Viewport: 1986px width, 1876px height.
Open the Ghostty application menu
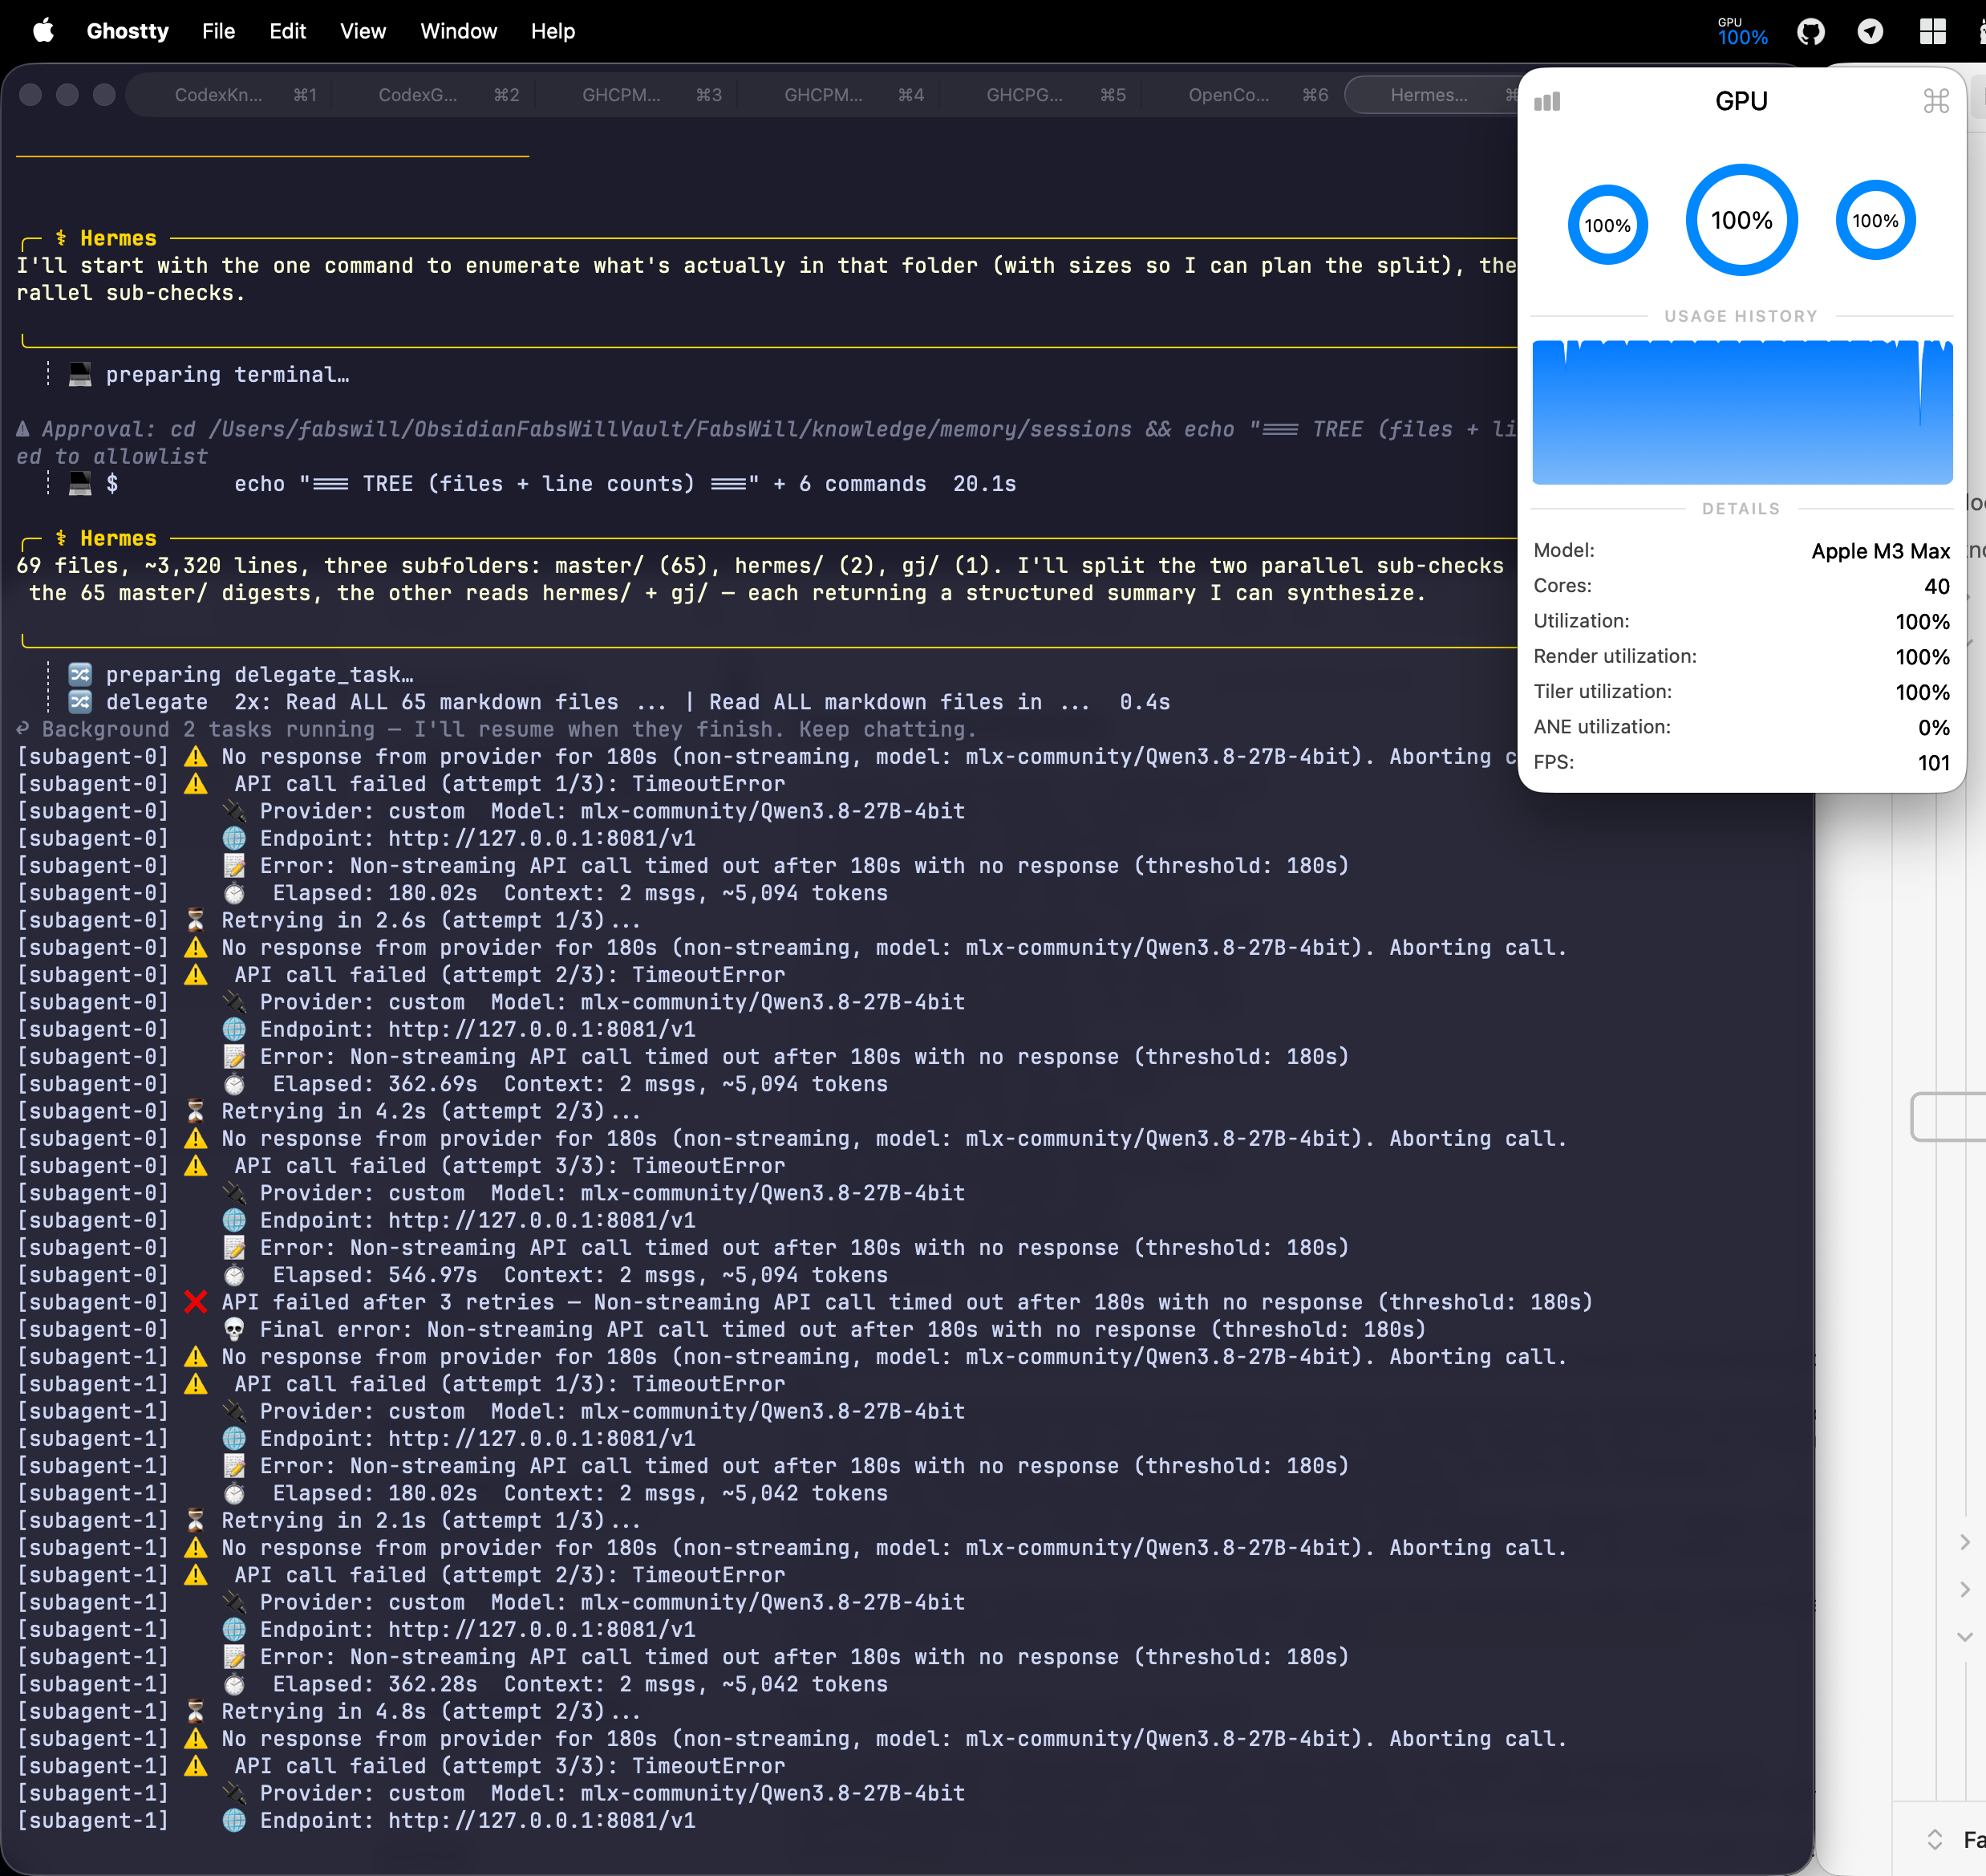click(128, 31)
